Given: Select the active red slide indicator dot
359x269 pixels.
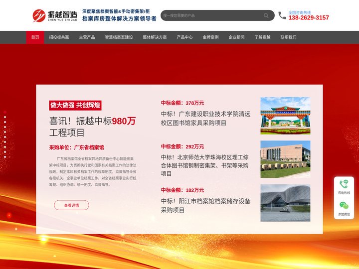Looking at the screenshot, I should tap(5, 112).
